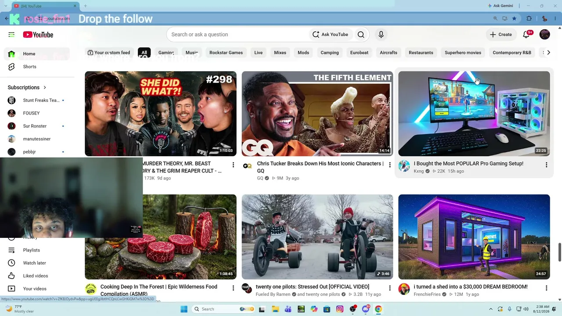Viewport: 562px width, 316px height.
Task: Go to Shorts in the sidebar
Action: (37, 67)
